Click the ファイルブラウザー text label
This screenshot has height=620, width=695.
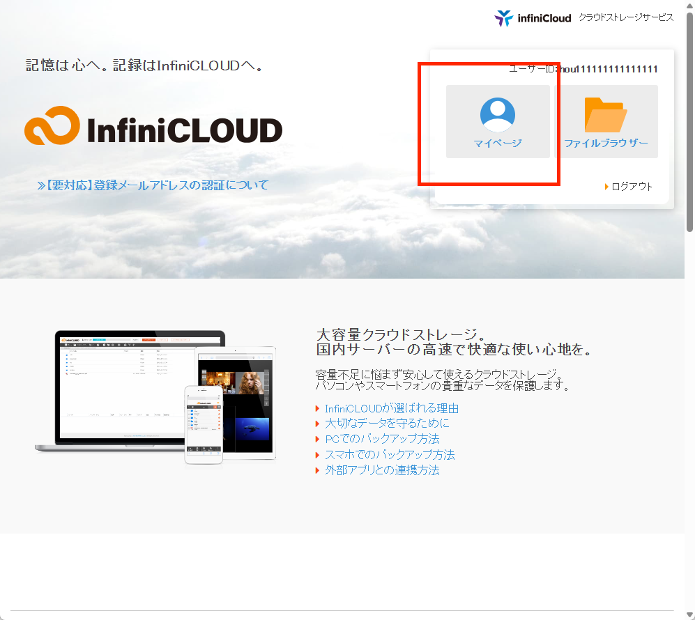point(606,143)
